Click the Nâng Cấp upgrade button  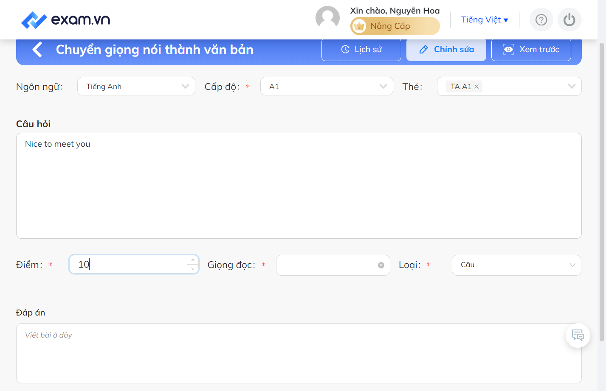point(395,26)
